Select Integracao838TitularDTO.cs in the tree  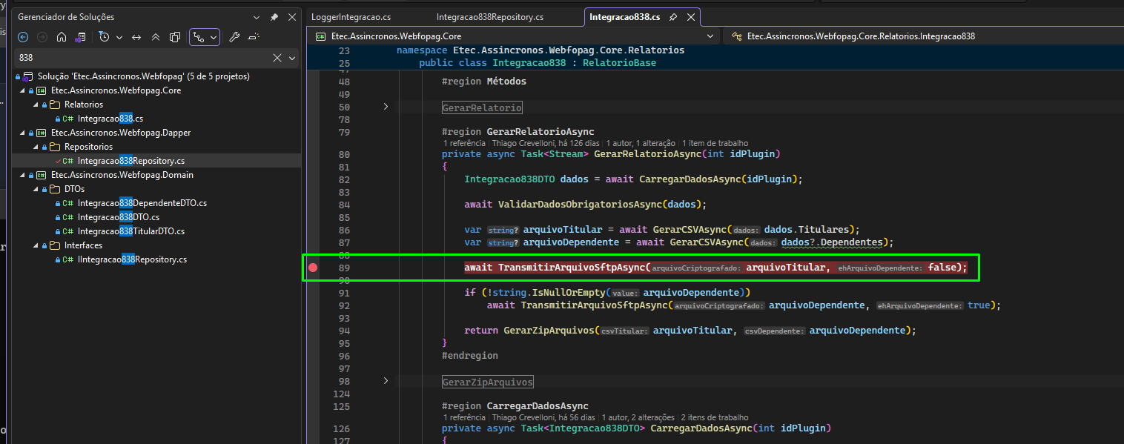[130, 231]
